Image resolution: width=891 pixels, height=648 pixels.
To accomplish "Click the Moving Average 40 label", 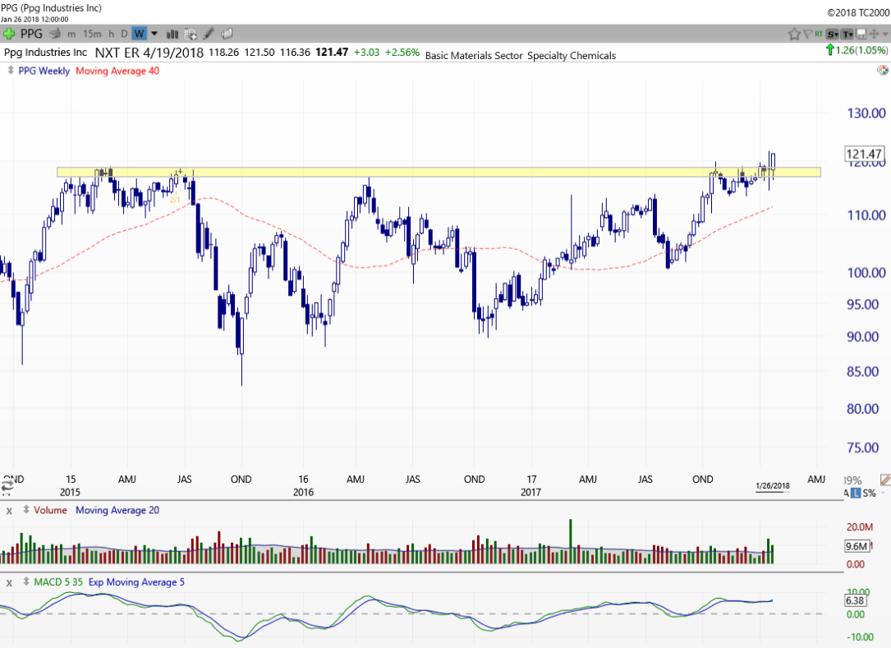I will 117,71.
